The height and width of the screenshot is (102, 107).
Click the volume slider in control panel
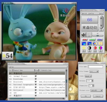tap(98, 36)
